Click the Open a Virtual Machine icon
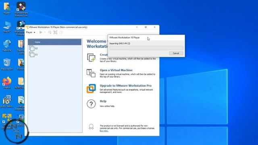 click(91, 73)
